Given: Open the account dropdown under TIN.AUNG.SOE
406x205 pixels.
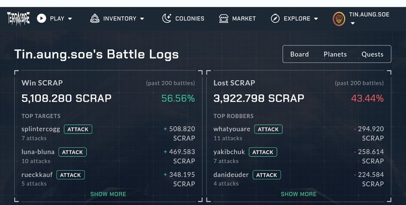Looking at the screenshot, I should click(352, 23).
